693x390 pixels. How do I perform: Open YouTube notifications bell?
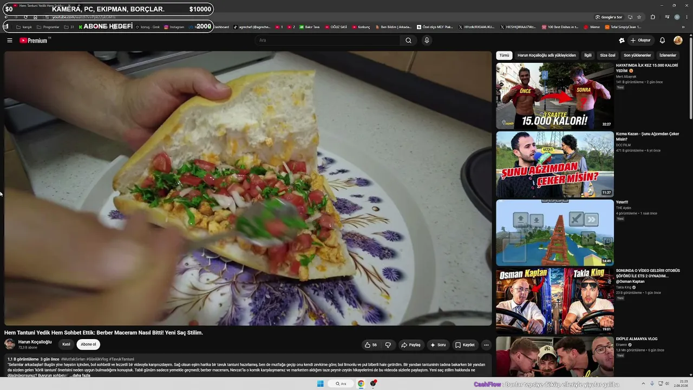662,40
